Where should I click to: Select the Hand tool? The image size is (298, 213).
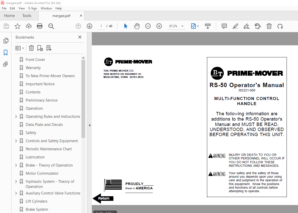coord(137,26)
